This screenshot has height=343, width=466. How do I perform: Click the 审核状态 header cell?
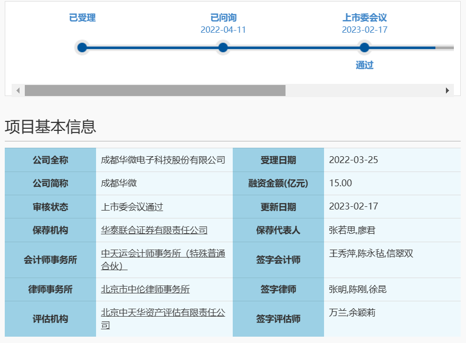[50, 206]
